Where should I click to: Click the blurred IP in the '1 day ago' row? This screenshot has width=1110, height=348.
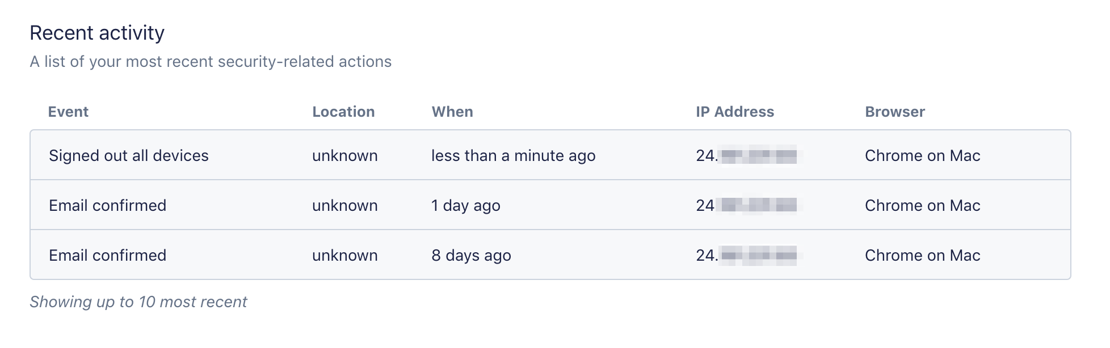[x=746, y=205]
